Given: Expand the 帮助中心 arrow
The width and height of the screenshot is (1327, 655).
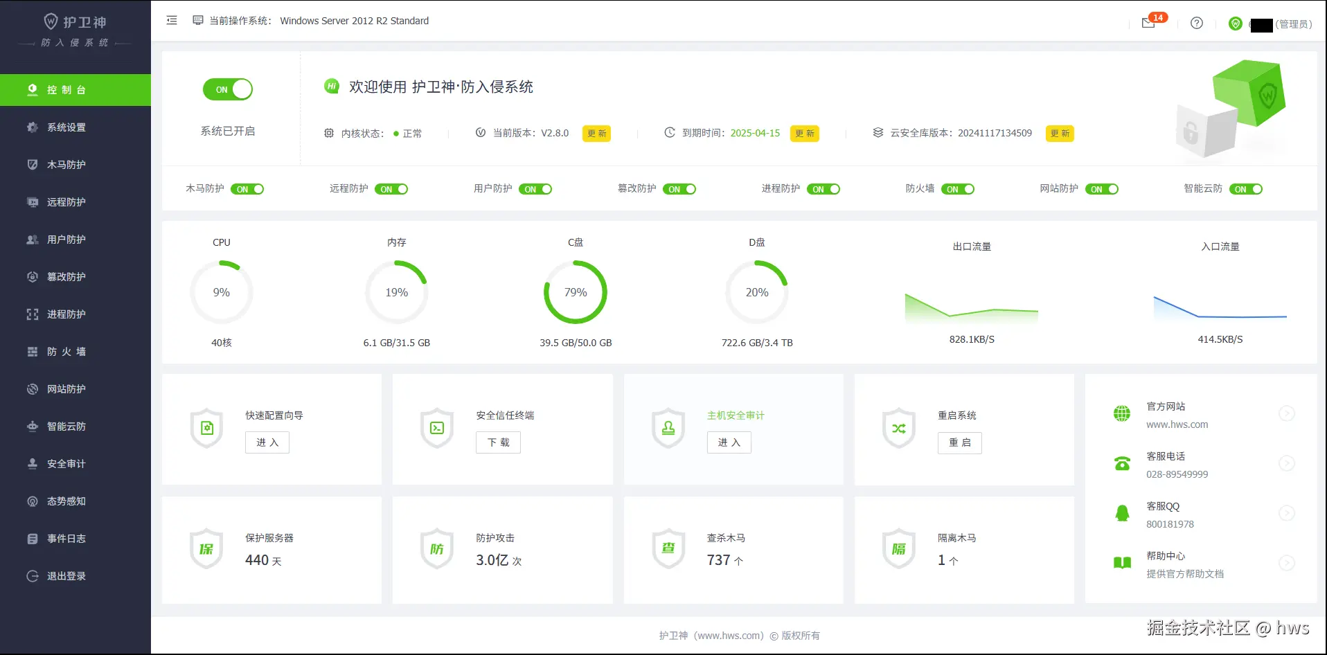Looking at the screenshot, I should tap(1287, 563).
